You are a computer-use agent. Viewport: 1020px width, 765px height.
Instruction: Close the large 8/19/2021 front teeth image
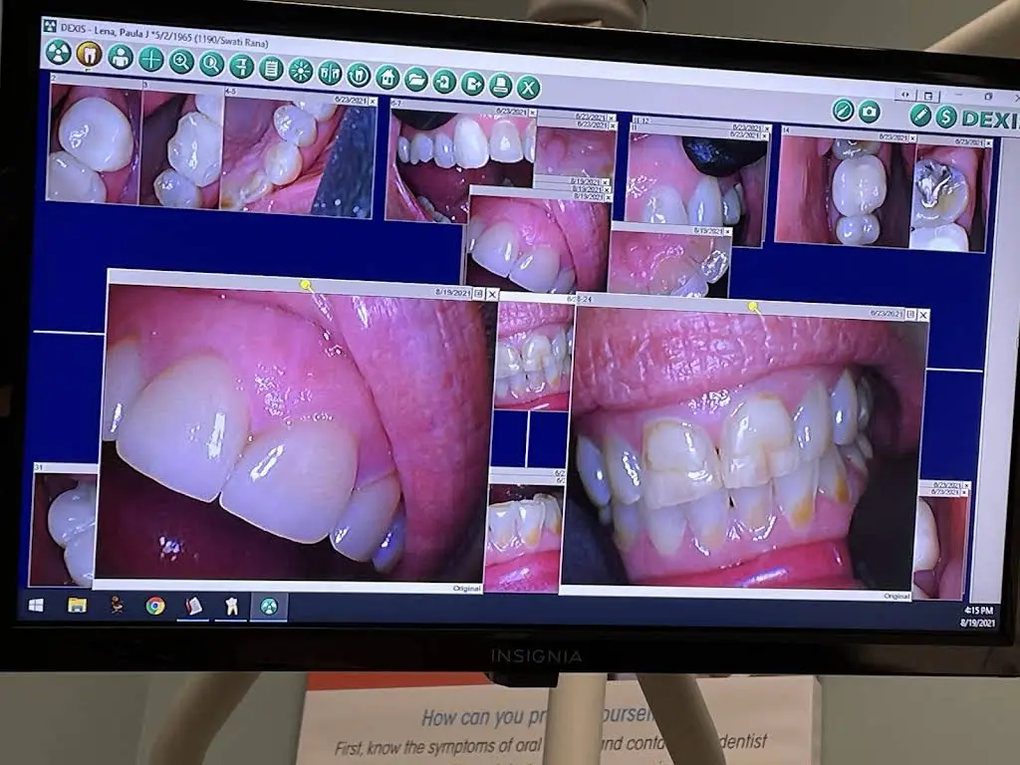click(492, 295)
